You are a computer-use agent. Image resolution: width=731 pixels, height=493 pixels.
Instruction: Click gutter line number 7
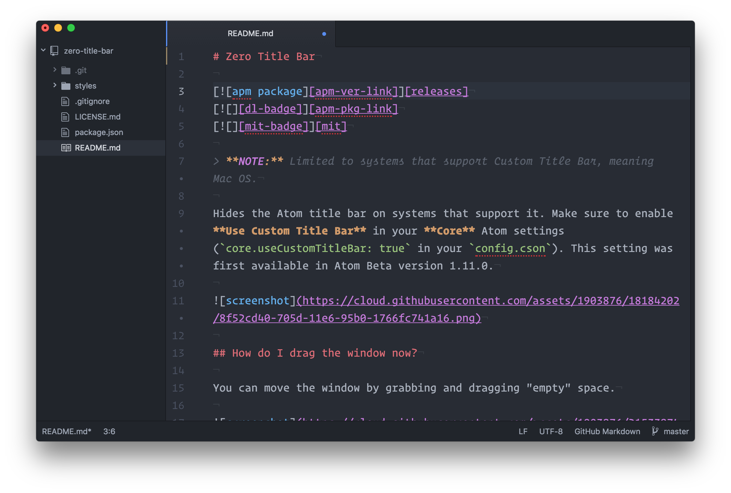click(x=181, y=161)
